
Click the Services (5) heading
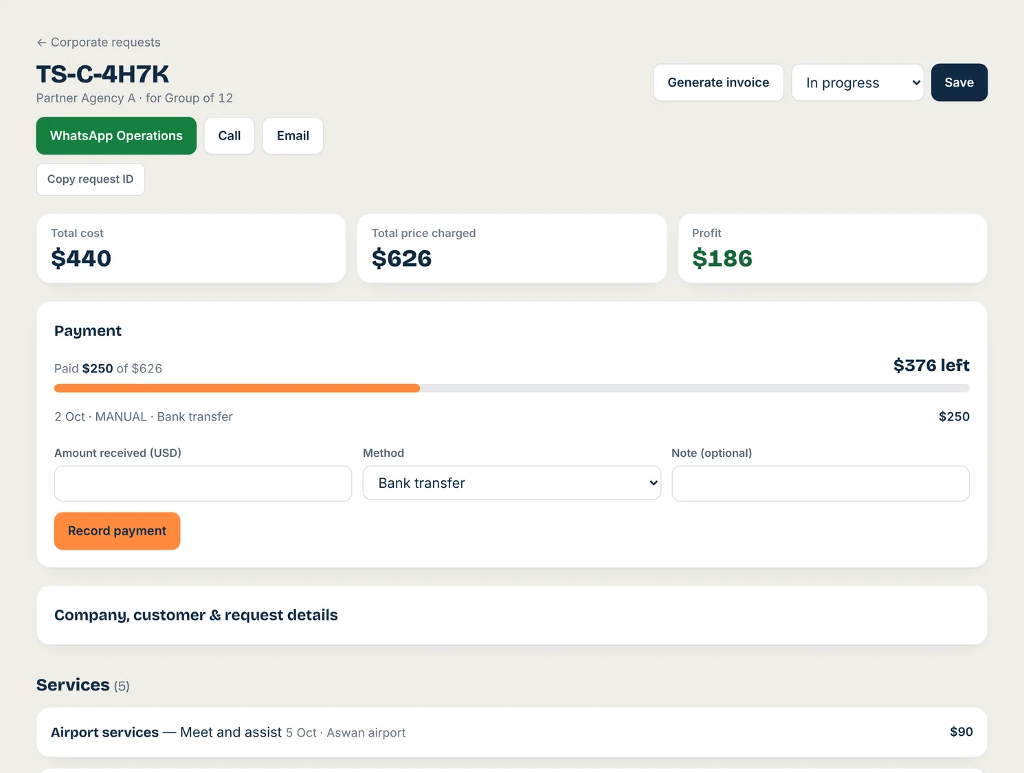tap(83, 685)
